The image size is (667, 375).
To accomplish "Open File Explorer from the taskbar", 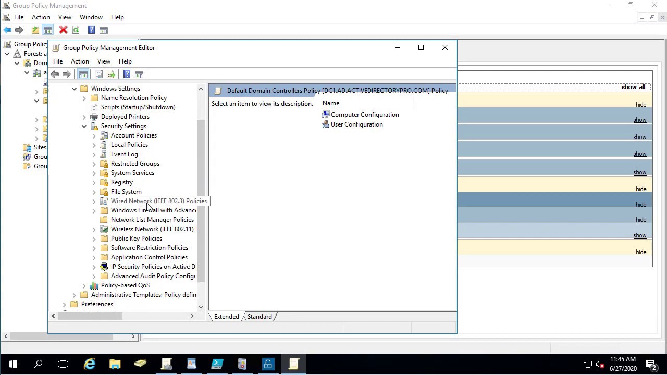I will click(115, 364).
